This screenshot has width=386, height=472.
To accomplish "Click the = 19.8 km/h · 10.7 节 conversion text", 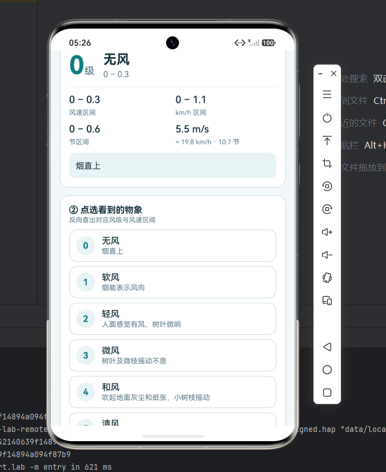I will click(x=208, y=142).
